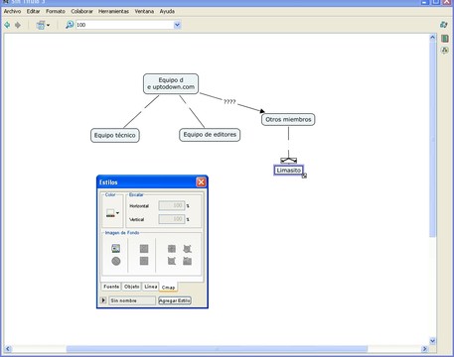The width and height of the screenshot is (454, 357).
Task: Go back with the green left arrow
Action: (x=7, y=25)
